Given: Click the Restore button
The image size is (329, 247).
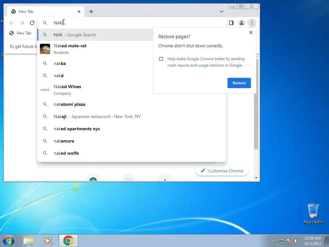Looking at the screenshot, I should pyautogui.click(x=239, y=83).
